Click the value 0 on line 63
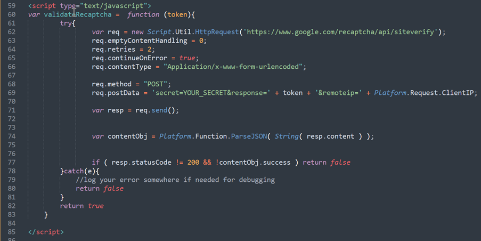This screenshot has width=481, height=241. click(x=201, y=41)
